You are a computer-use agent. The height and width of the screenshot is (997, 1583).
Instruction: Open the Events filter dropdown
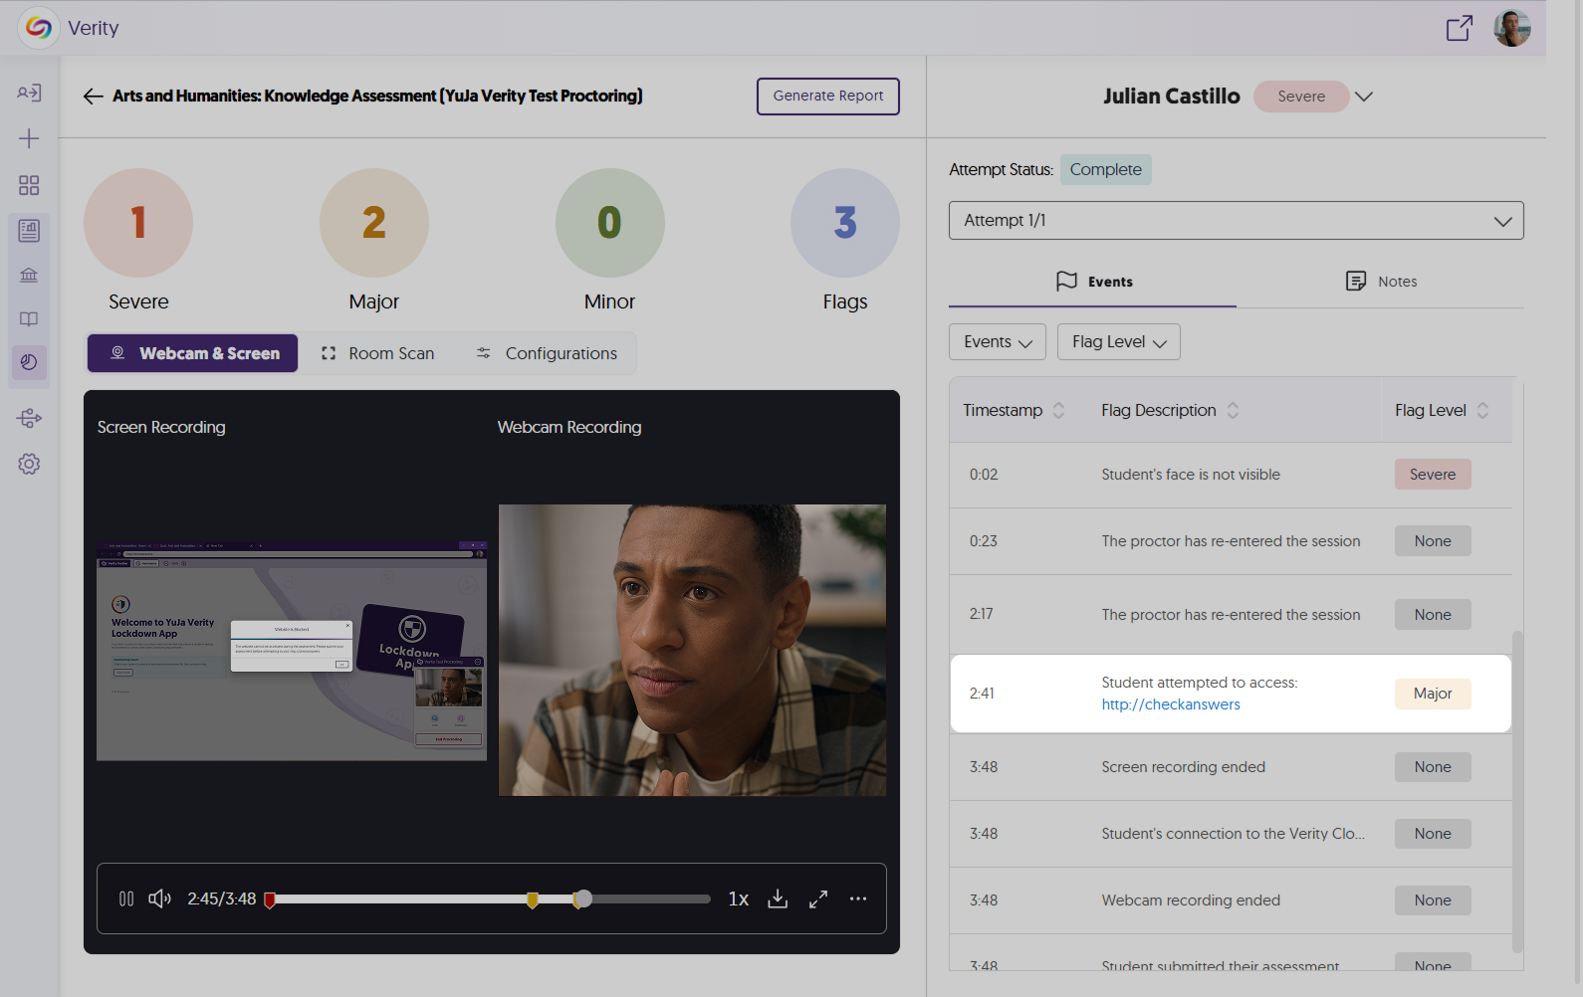pyautogui.click(x=997, y=342)
